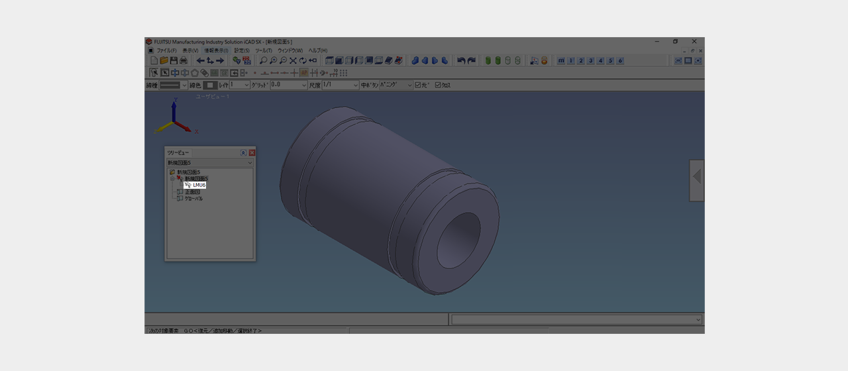Viewport: 848px width, 371px height.
Task: Click the m layer button
Action: click(561, 61)
